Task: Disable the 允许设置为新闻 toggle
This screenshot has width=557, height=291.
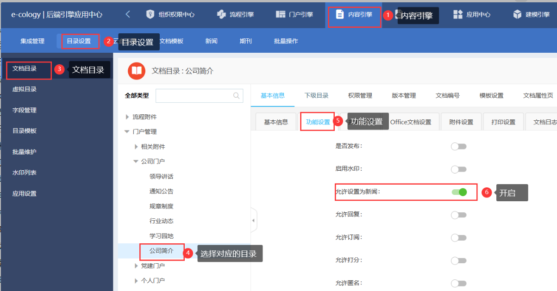Action: pos(460,192)
